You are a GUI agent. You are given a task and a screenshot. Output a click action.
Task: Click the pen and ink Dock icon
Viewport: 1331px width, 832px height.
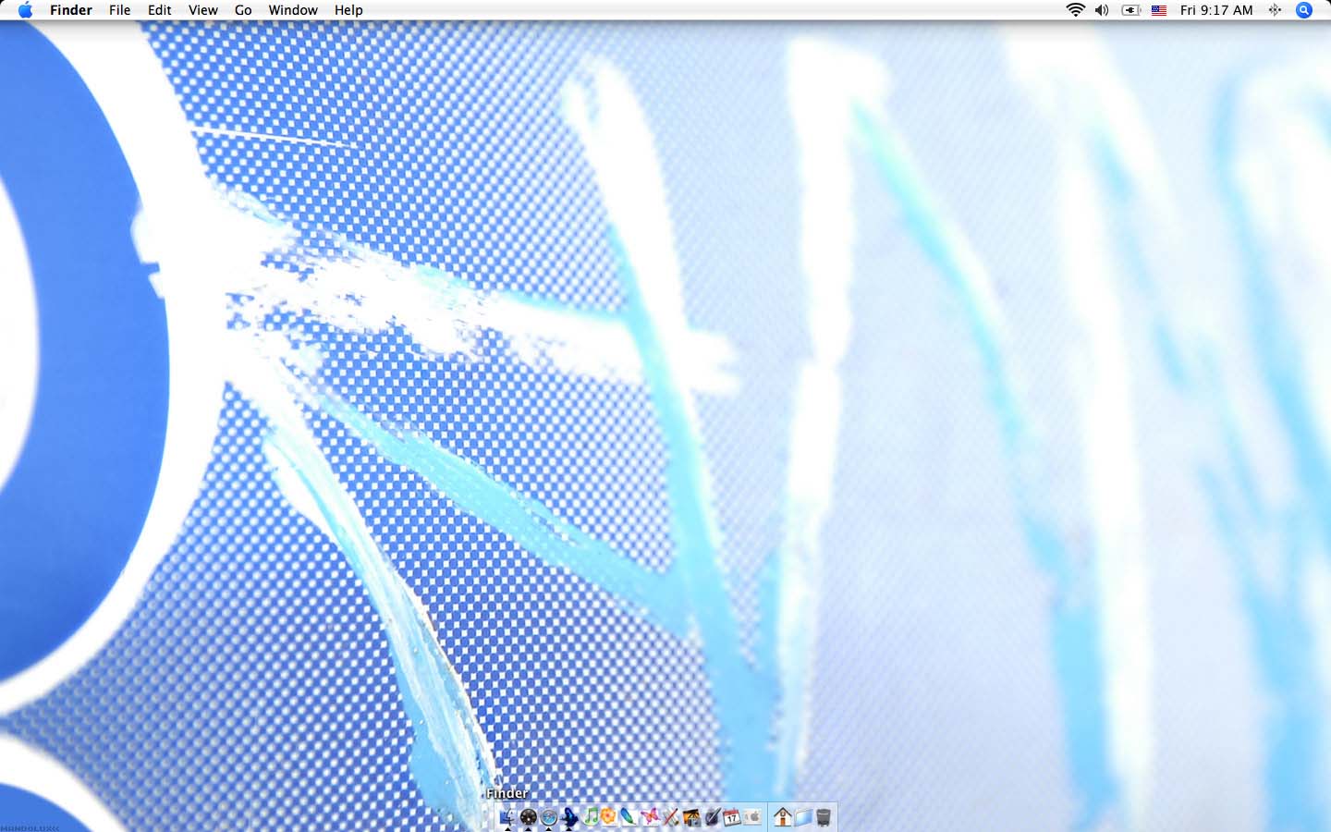click(713, 817)
